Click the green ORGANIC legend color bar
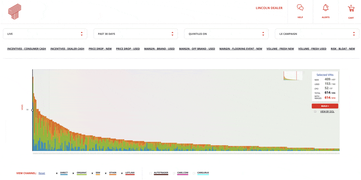 82,175
